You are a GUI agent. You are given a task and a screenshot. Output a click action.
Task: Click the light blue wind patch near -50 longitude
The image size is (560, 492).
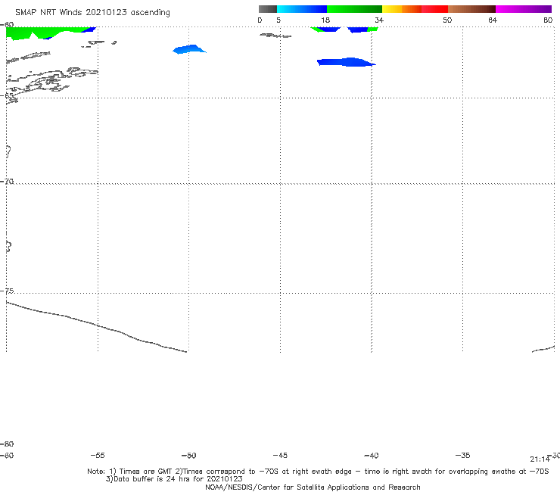click(x=189, y=49)
